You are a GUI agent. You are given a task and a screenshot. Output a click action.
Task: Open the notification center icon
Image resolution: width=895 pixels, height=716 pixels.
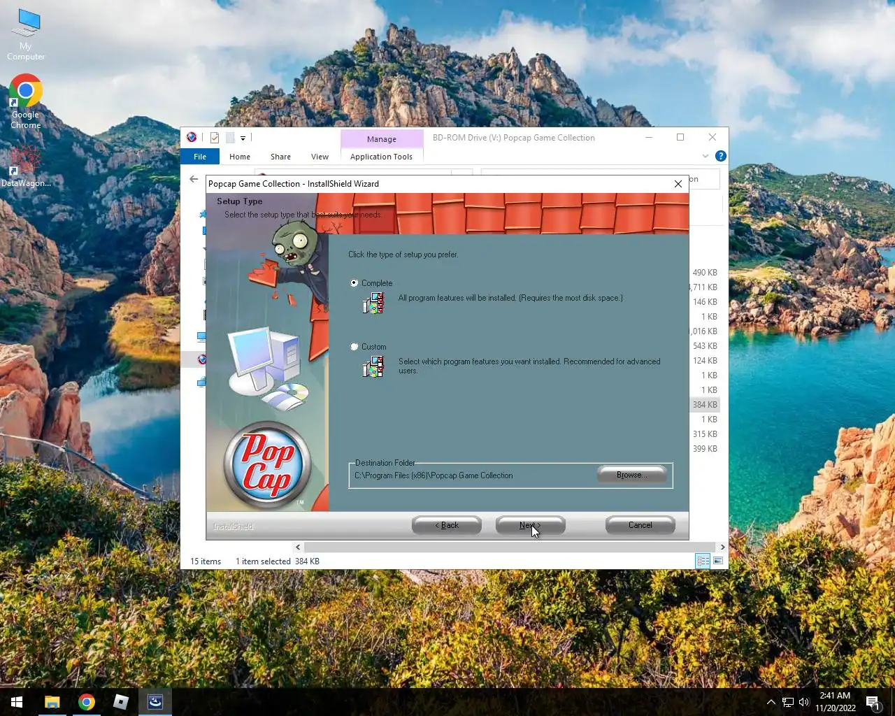coord(873,702)
